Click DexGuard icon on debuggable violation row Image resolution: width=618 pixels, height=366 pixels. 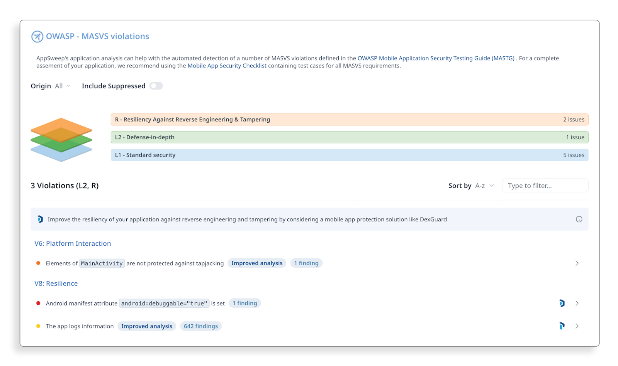[x=562, y=304]
